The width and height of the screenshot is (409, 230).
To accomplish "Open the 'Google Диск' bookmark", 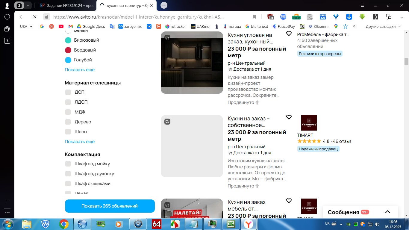I will [91, 26].
